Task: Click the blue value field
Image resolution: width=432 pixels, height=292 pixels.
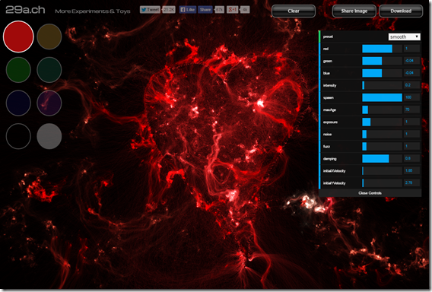Action: [x=412, y=73]
